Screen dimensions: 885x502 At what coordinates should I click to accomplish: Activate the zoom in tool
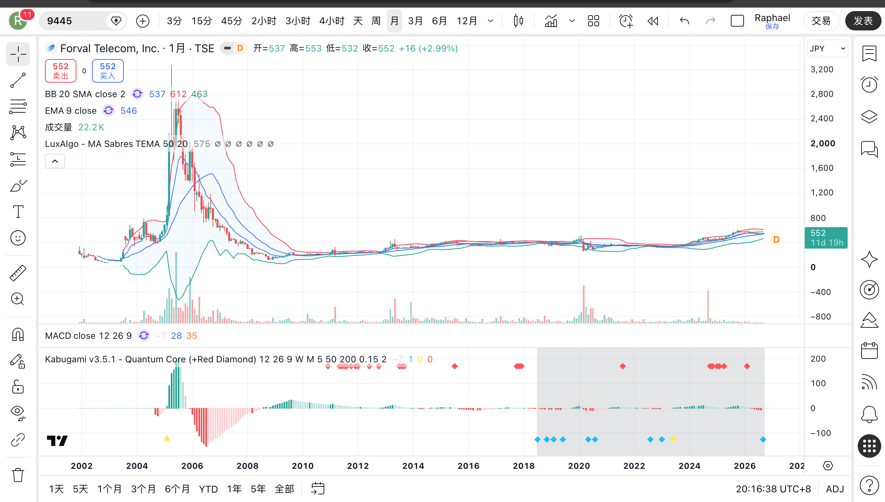tap(18, 299)
